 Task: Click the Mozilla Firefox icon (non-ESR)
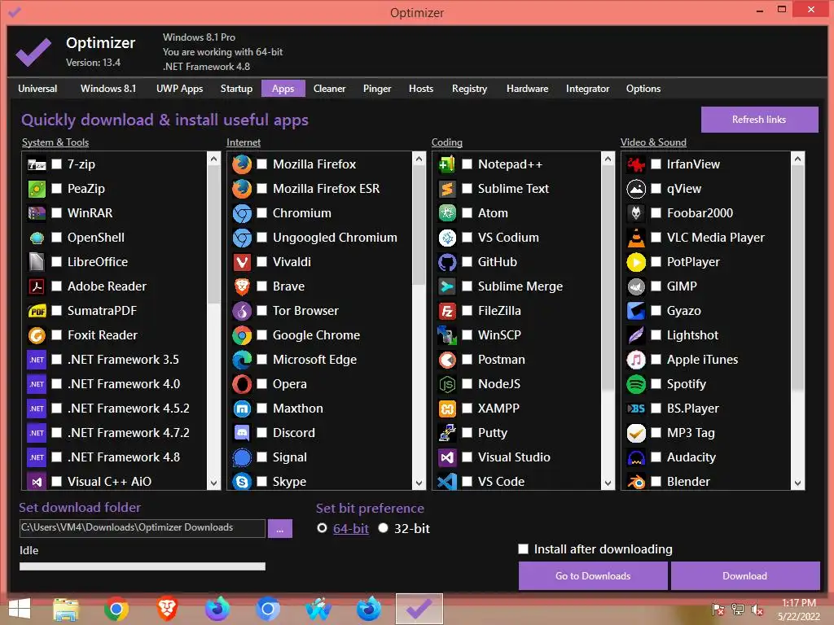tap(242, 164)
